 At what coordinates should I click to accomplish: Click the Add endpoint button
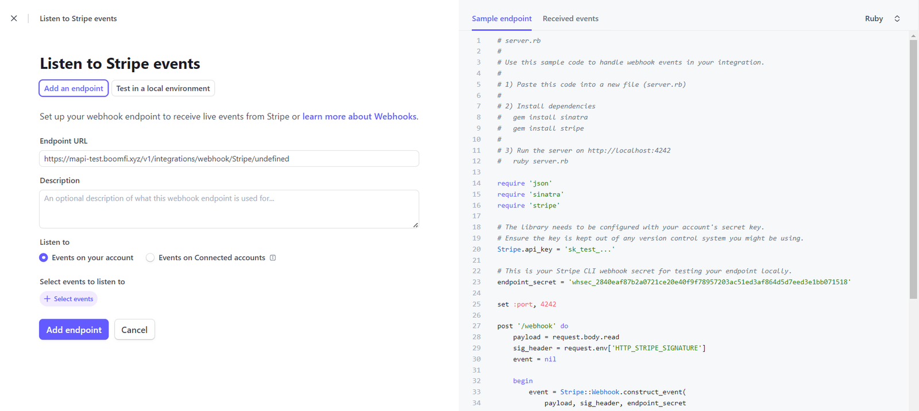point(74,330)
